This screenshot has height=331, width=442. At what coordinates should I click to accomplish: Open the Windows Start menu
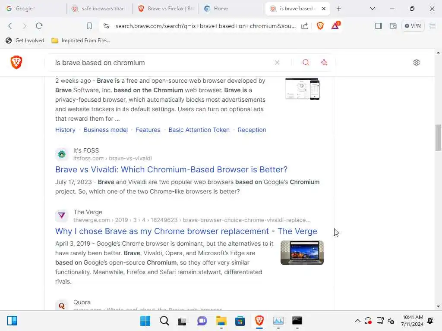(145, 321)
